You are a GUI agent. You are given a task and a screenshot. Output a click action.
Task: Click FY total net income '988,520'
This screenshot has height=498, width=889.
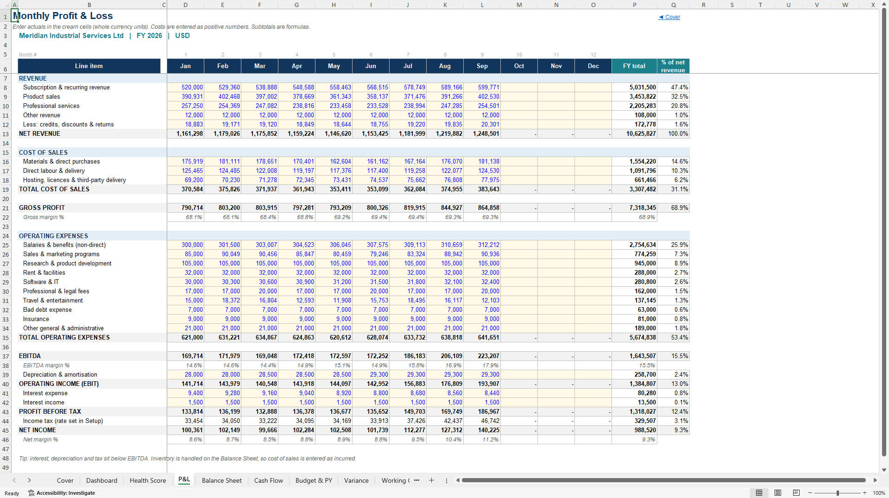tap(634, 430)
